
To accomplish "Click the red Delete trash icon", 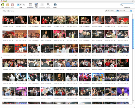I will pos(12,5).
